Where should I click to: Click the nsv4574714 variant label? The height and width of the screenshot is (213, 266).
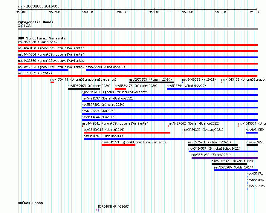(256, 174)
